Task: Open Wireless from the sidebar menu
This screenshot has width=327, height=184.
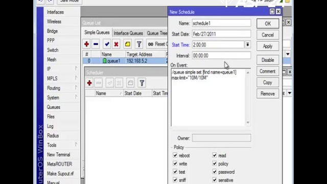Action: (54, 21)
